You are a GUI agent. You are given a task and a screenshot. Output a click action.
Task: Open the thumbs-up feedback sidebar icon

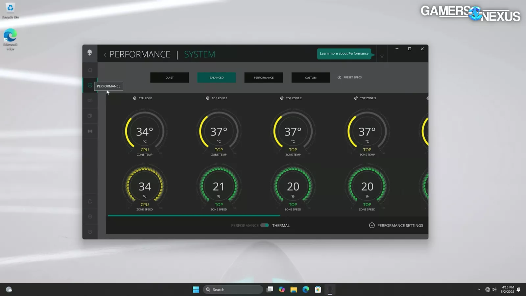(90, 201)
